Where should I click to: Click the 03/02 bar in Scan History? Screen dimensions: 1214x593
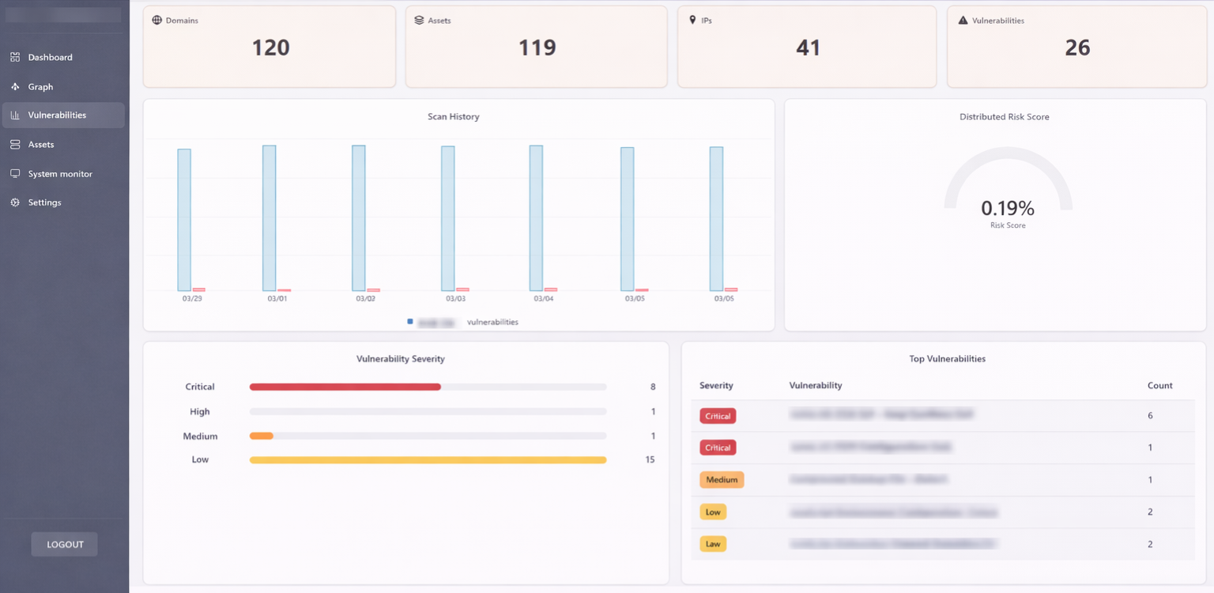click(358, 217)
